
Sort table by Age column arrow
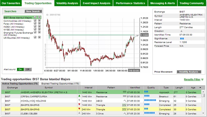[200, 88]
